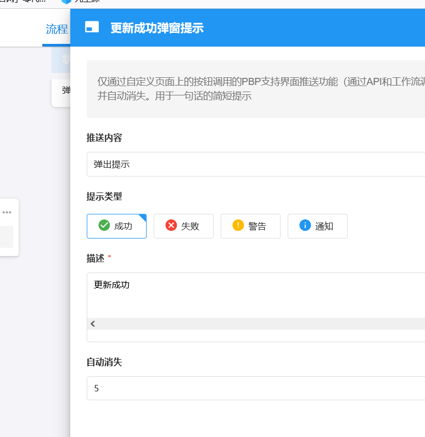Open the three-dot more menu on the left card

pyautogui.click(x=7, y=212)
